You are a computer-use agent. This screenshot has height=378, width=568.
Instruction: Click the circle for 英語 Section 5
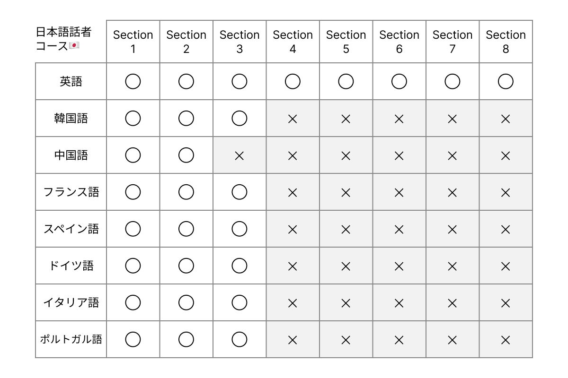346,82
